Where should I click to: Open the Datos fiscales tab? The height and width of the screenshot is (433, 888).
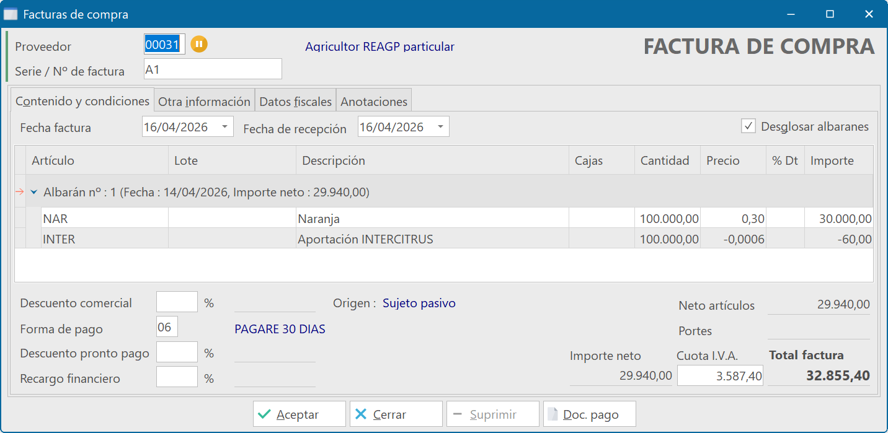(296, 102)
